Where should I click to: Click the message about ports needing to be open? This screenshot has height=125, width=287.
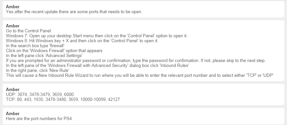[x=74, y=12]
